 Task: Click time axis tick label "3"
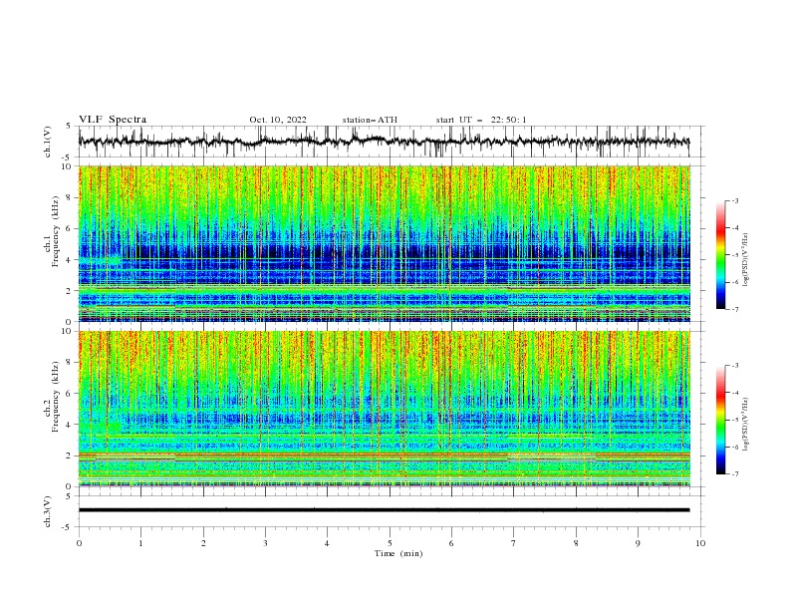265,543
